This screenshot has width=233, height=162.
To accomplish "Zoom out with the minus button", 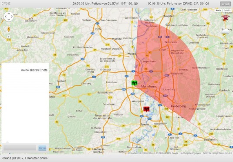I will [x=9, y=57].
